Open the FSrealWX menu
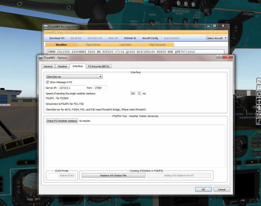Viewport: 261px width, 206px height. point(50,32)
